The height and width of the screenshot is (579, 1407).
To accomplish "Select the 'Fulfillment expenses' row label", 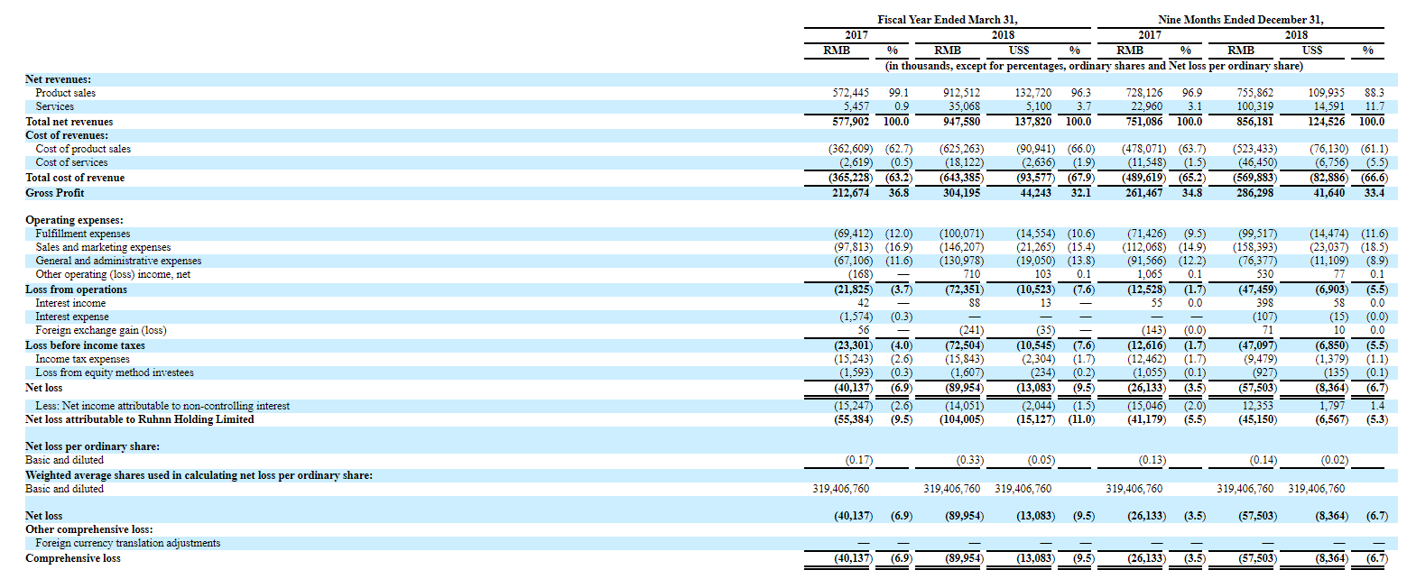I will [83, 234].
